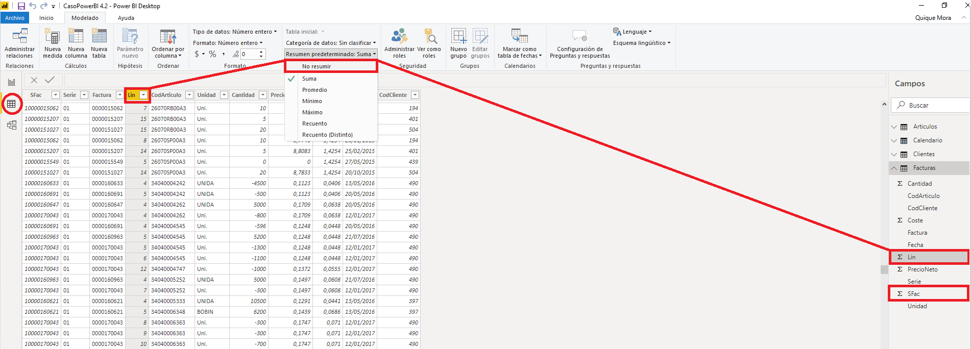Open the CodCliente column filter dropdown
Image resolution: width=971 pixels, height=349 pixels.
tap(415, 95)
